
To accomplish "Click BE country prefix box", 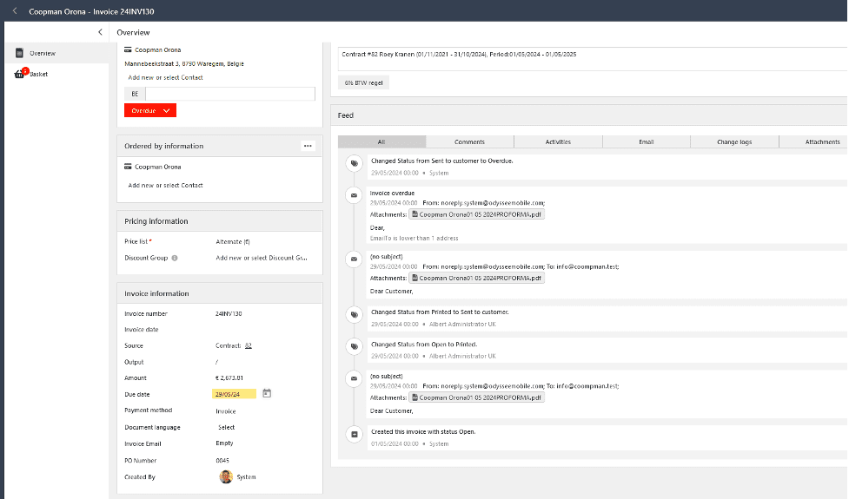I will click(x=135, y=94).
